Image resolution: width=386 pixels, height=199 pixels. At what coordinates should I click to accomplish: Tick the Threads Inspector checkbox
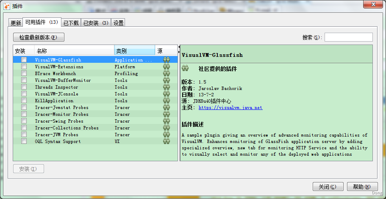[x=24, y=87]
